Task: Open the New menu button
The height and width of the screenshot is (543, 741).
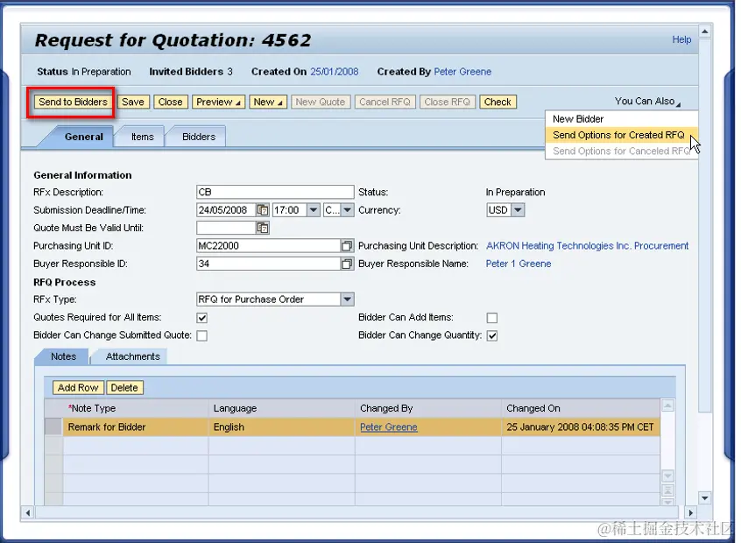Action: pyautogui.click(x=268, y=102)
